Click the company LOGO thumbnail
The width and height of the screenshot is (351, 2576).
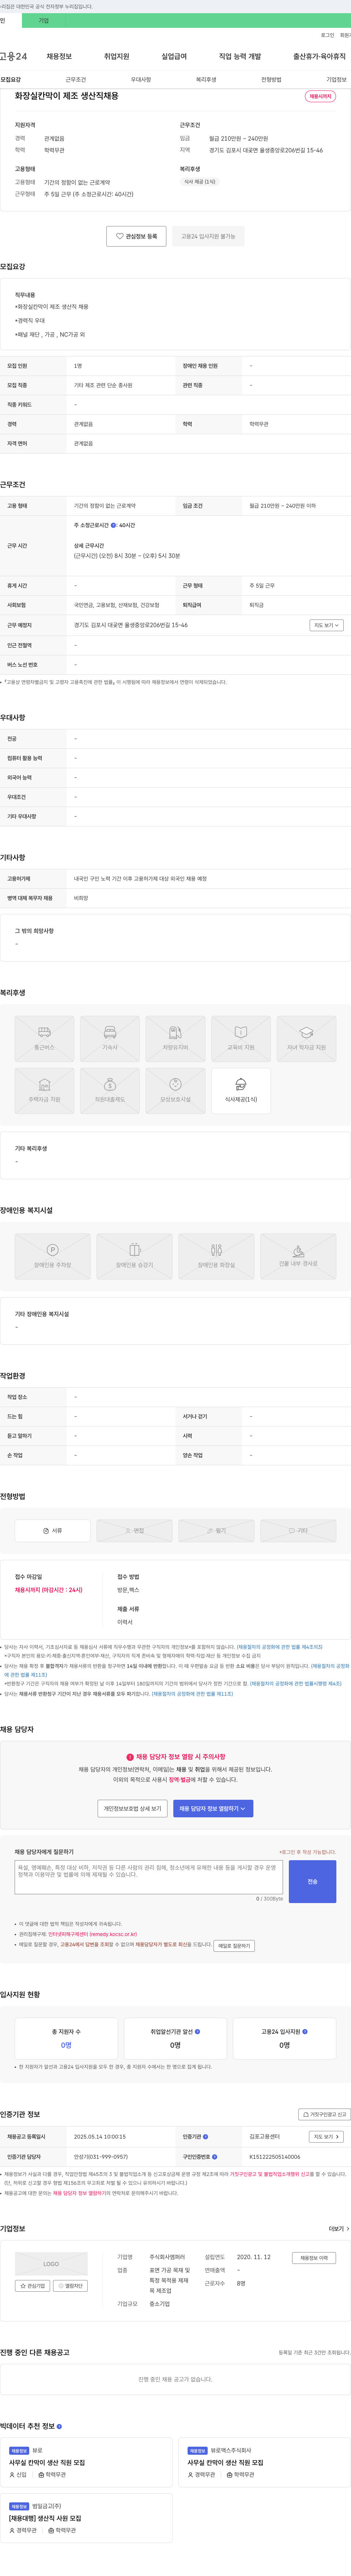tap(51, 2264)
